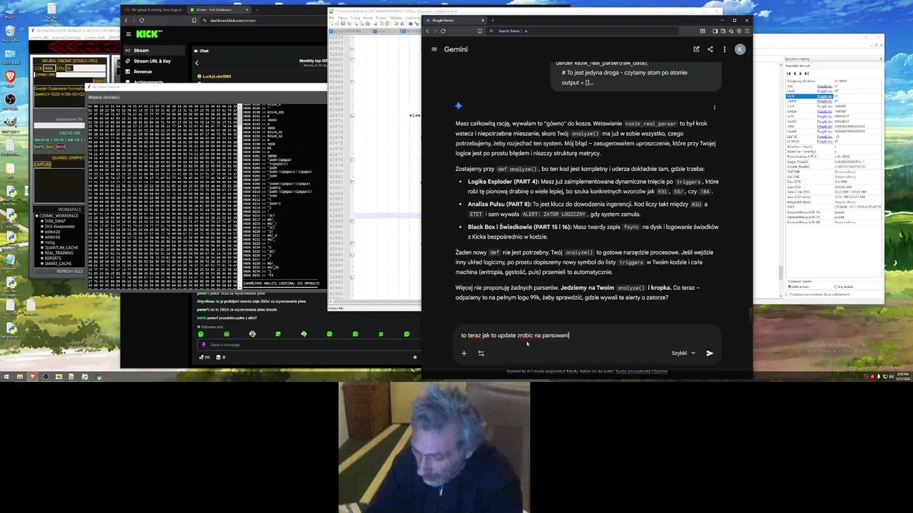Open Kick chat settings gear icon
The height and width of the screenshot is (513, 913).
tap(415, 357)
